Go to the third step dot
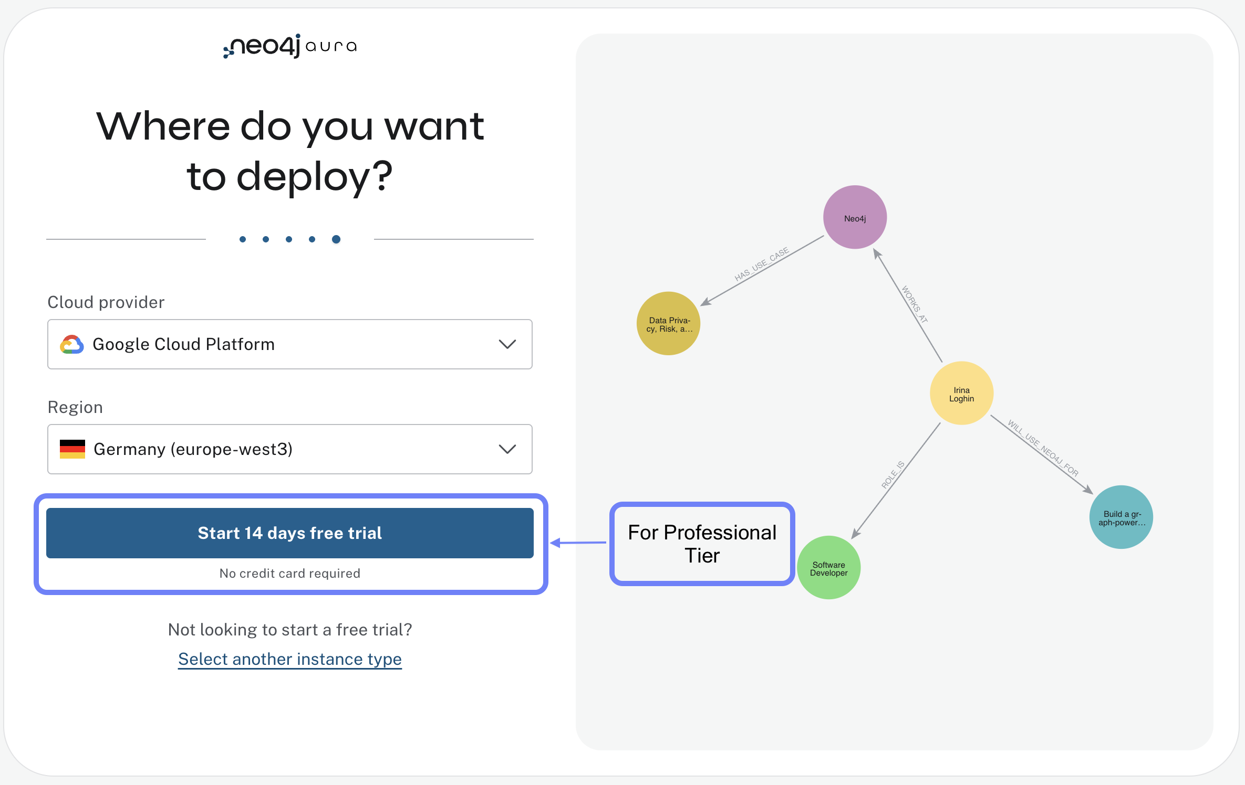 289,239
